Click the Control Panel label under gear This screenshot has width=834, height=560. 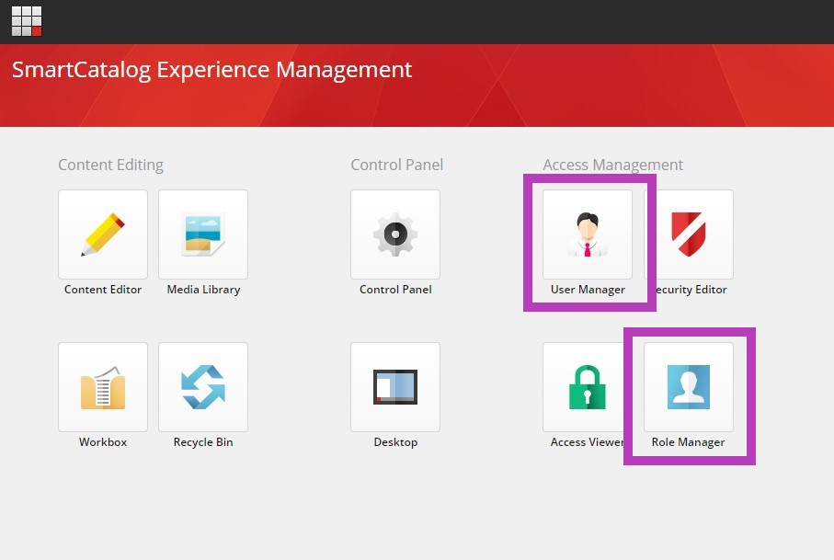coord(395,290)
